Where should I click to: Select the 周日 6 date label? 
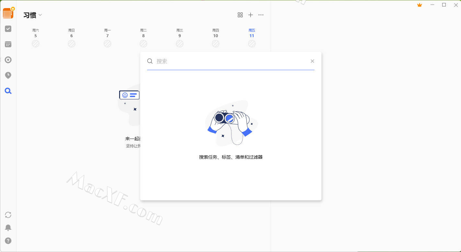point(72,33)
